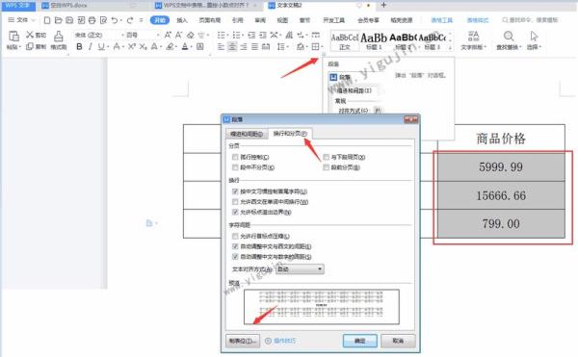Screen dimensions: 578x357
Task: Expand the styles gallery arrow
Action: (450, 47)
